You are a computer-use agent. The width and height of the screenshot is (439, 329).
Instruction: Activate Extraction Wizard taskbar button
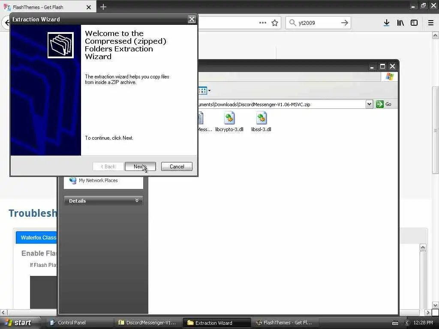(x=216, y=323)
